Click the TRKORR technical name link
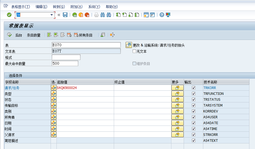The height and width of the screenshot is (149, 255). click(210, 88)
